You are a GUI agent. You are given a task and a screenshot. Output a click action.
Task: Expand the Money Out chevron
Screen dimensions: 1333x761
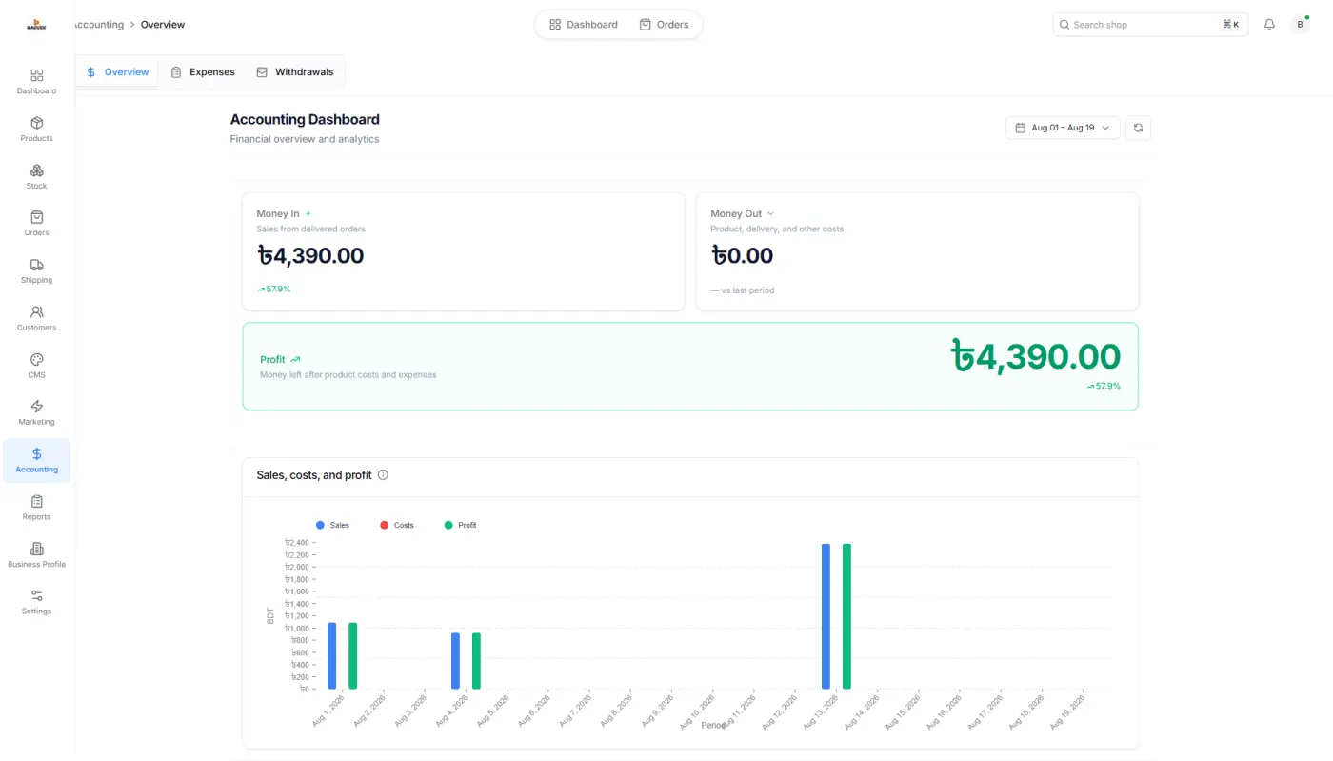click(771, 214)
